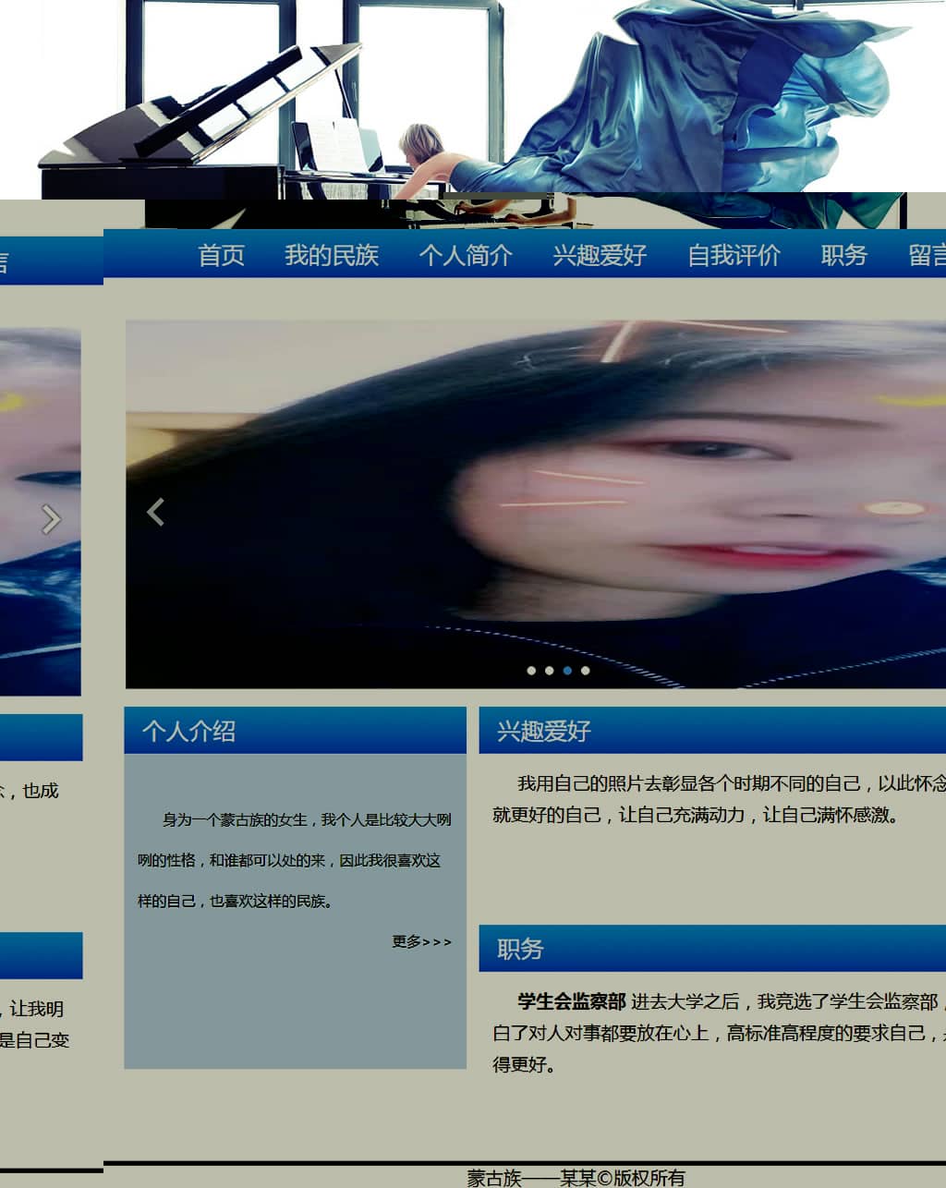Click the 更多>>> link
The height and width of the screenshot is (1188, 946).
click(x=421, y=941)
